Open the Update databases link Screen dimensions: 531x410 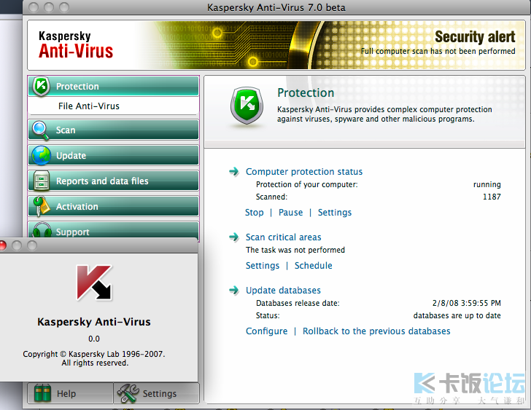(x=283, y=291)
